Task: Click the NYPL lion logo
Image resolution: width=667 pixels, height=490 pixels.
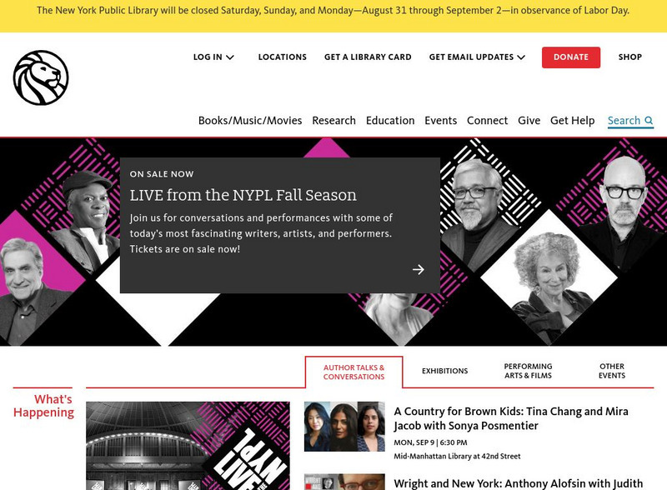Action: point(41,77)
